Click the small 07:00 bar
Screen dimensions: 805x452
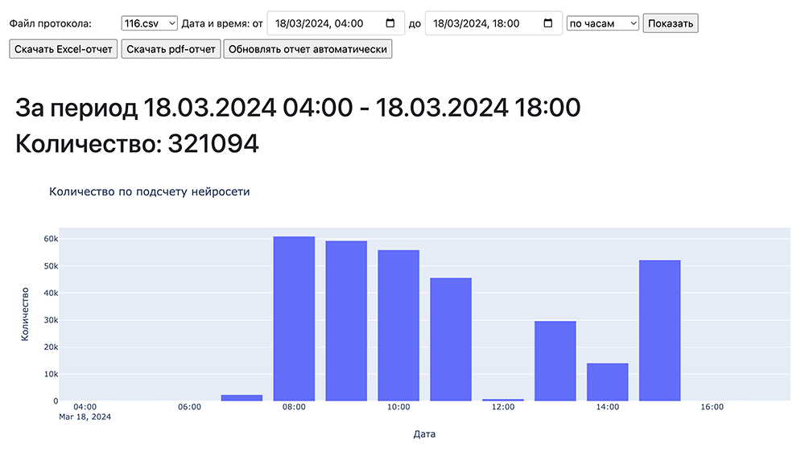[x=242, y=397]
